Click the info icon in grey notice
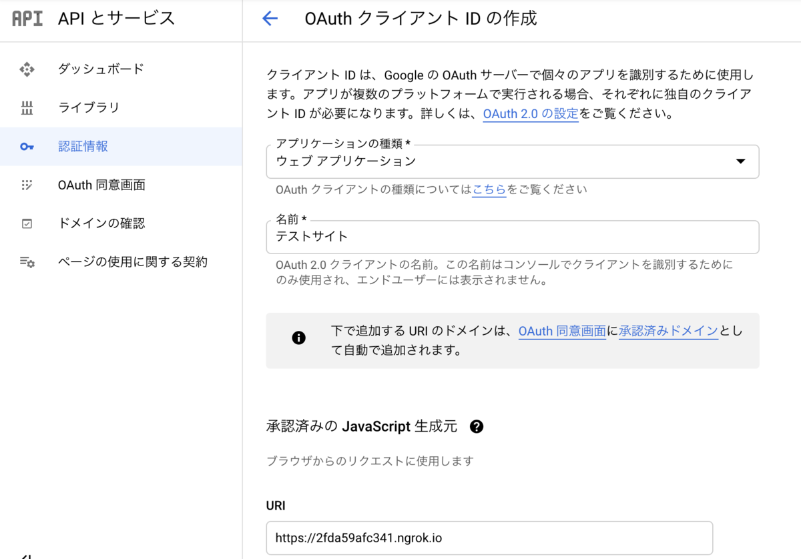The width and height of the screenshot is (801, 559). tap(298, 338)
